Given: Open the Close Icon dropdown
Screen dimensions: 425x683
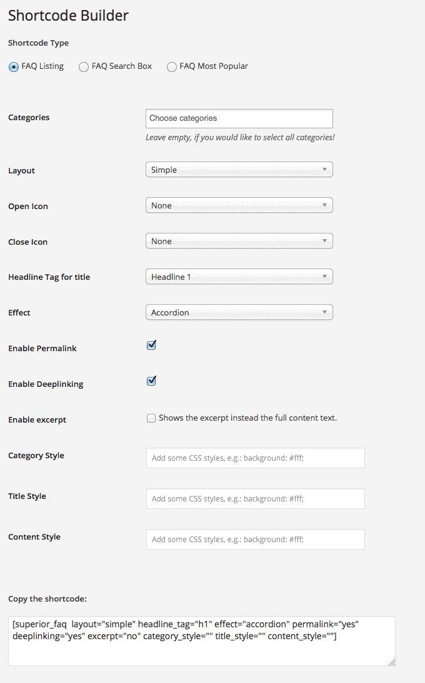Looking at the screenshot, I should coord(239,241).
